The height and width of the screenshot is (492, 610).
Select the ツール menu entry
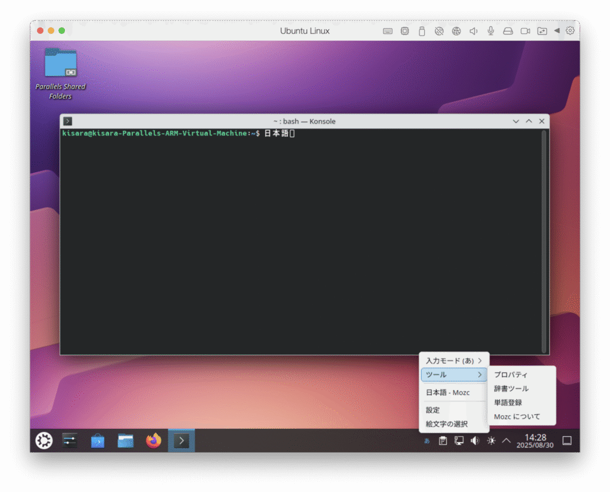tap(453, 375)
